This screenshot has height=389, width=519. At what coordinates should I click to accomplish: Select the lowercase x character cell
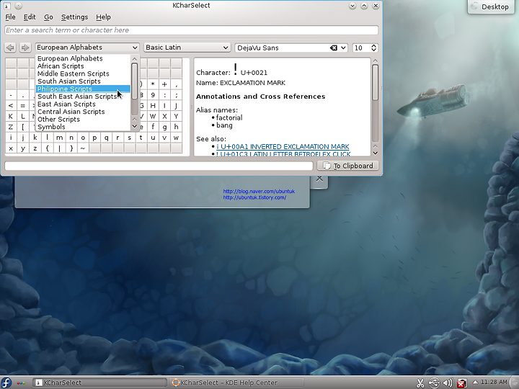pos(11,148)
